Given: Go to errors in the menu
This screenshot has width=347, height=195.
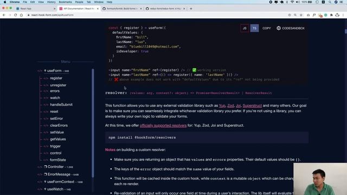Looking at the screenshot, I should point(55,91).
